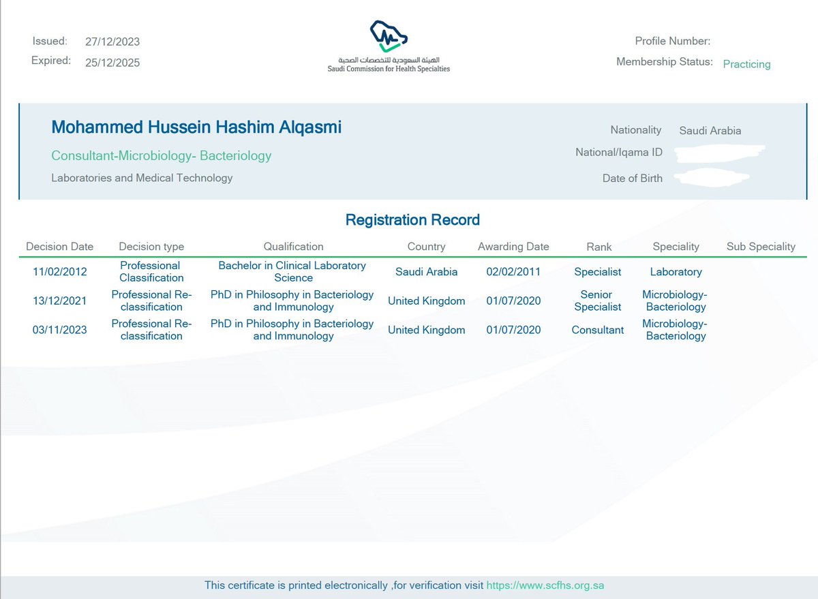This screenshot has width=818, height=599.
Task: Click decision date 03/11/2023
Action: 60,330
